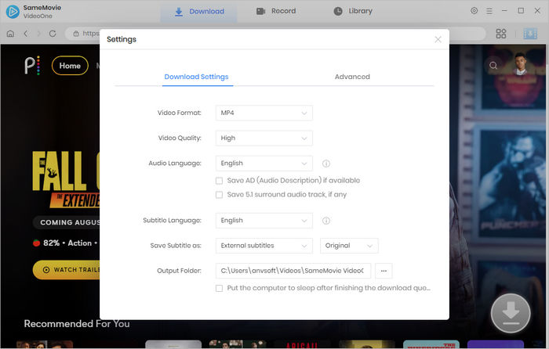Image resolution: width=549 pixels, height=349 pixels.
Task: Open the Original subtitle format dropdown
Action: click(349, 246)
